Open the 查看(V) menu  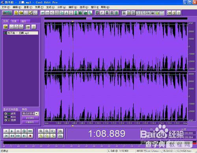coord(28,7)
